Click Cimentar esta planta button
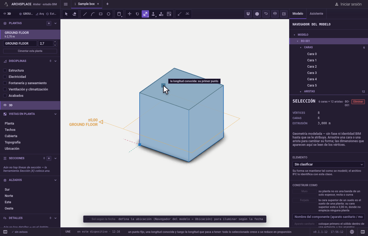The width and height of the screenshot is (368, 236). tap(30, 51)
